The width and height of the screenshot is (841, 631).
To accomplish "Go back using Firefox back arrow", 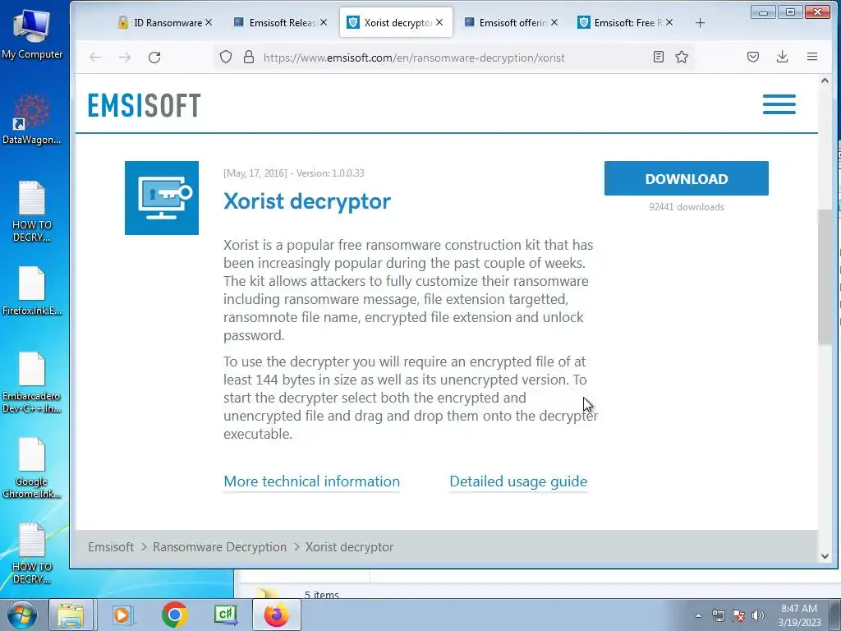I will point(95,58).
